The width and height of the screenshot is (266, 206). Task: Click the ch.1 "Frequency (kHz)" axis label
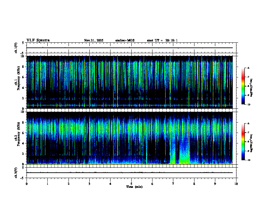click(x=18, y=78)
